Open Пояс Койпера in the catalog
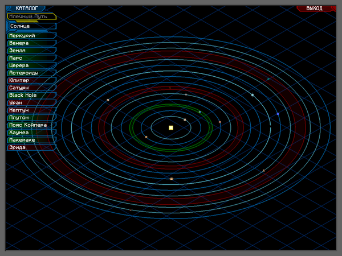The image size is (342, 256). pos(31,125)
